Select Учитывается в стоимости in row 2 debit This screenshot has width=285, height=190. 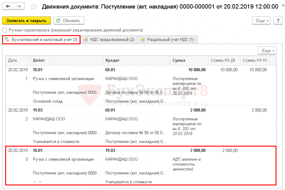click(56, 142)
